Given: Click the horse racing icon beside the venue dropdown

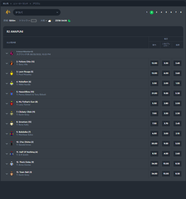Looking at the screenshot, I should click(x=8, y=12).
